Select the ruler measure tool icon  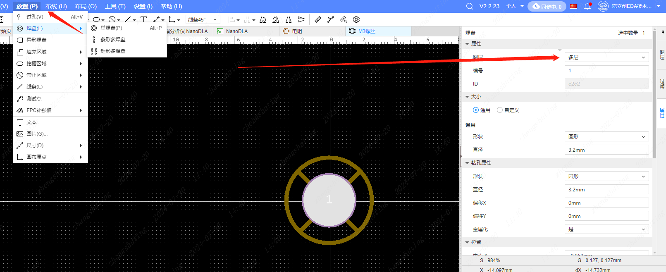(x=317, y=19)
